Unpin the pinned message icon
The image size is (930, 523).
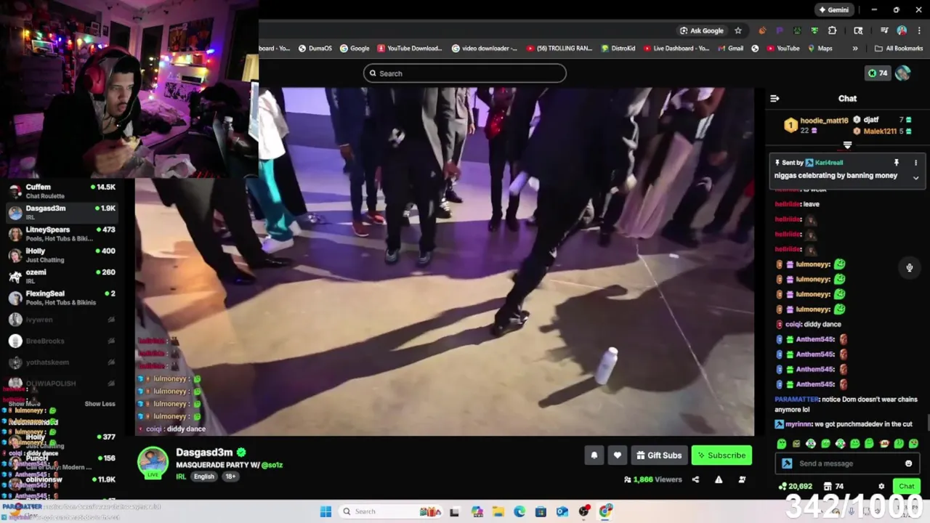(896, 163)
